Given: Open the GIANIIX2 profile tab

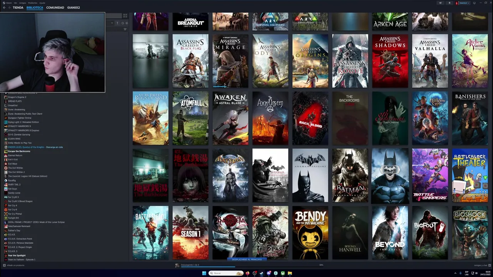Looking at the screenshot, I should 74,8.
